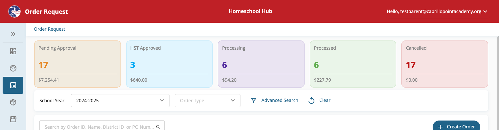Click the school logo in header
Screen dimensions: 499x130
pos(14,11)
